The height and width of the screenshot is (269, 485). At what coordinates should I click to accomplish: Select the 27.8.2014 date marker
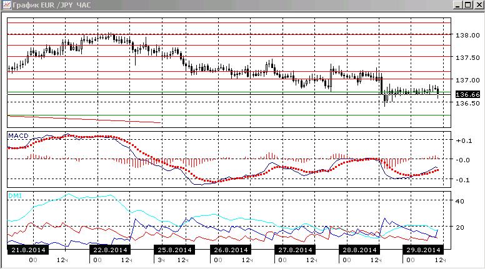295,250
